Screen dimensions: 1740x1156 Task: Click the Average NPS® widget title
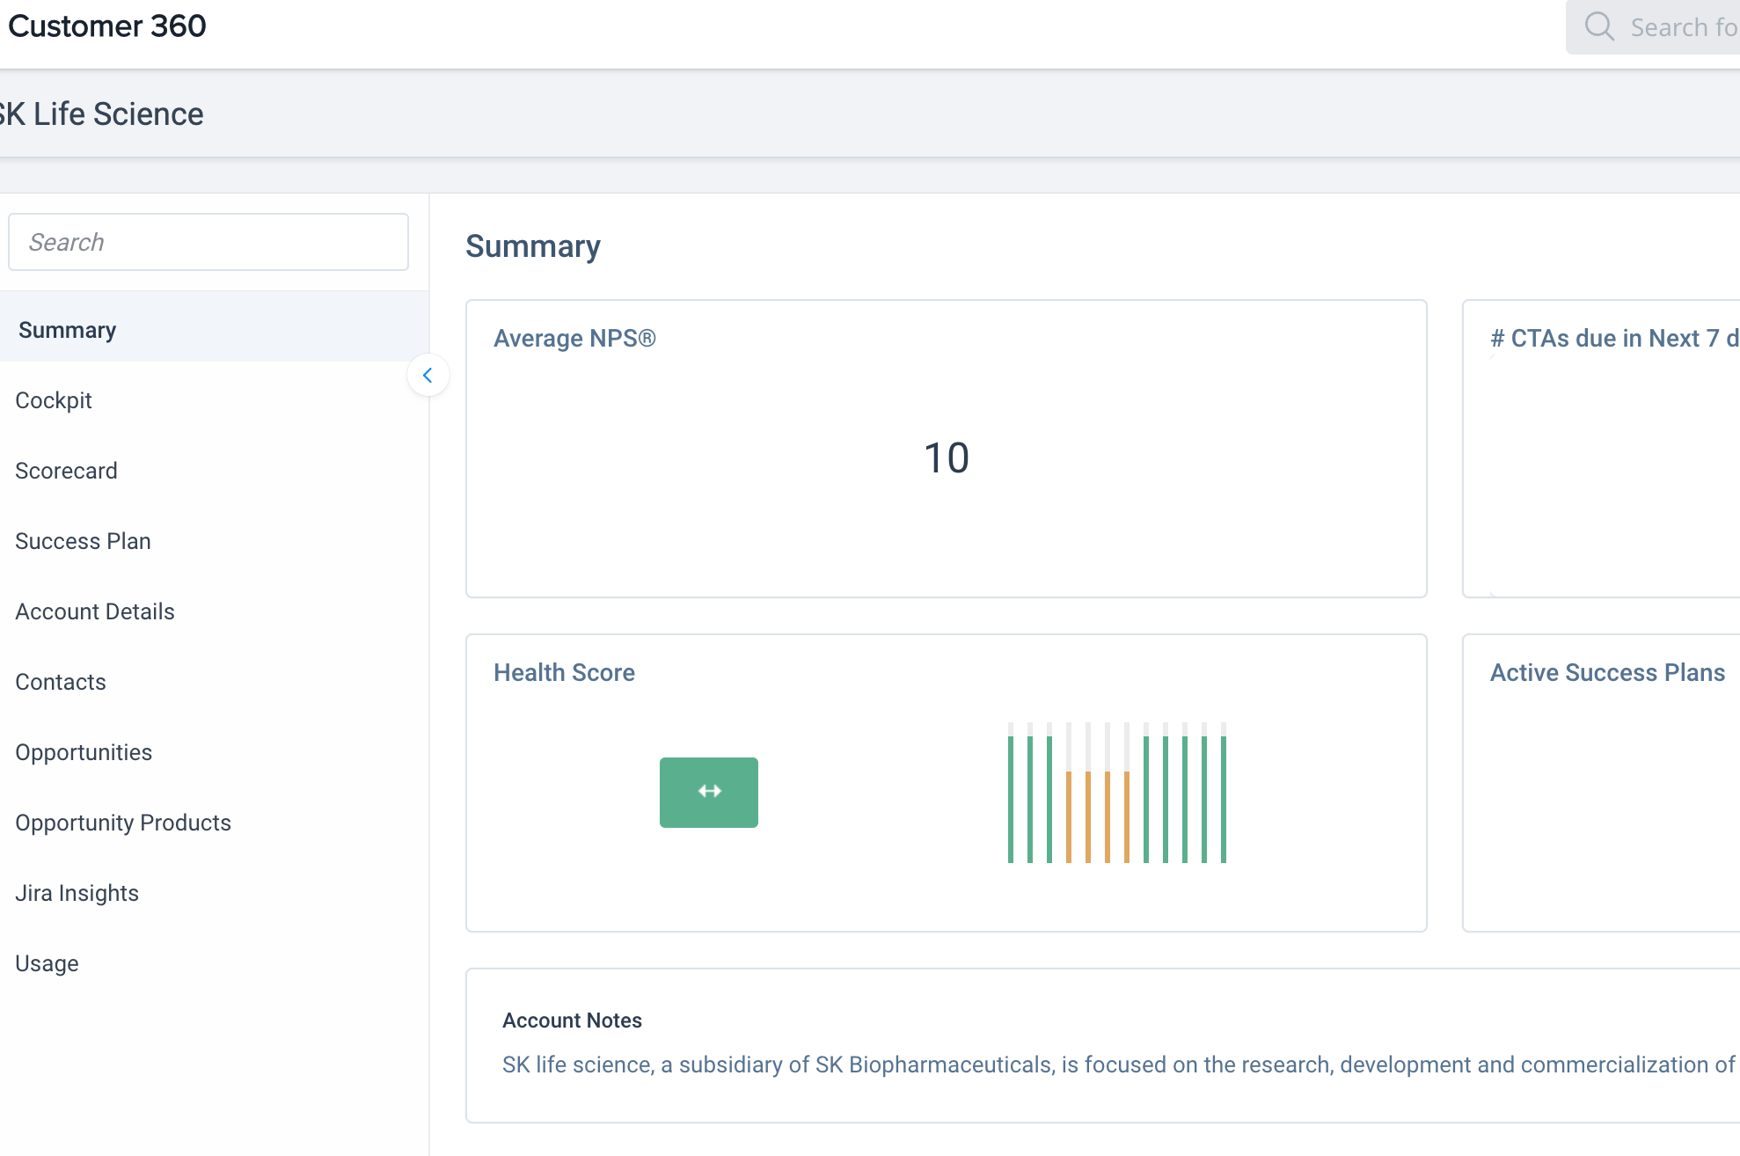(574, 339)
